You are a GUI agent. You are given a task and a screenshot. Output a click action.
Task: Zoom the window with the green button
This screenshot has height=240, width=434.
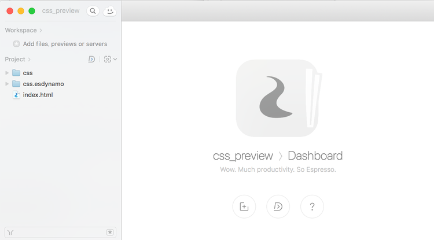[32, 11]
